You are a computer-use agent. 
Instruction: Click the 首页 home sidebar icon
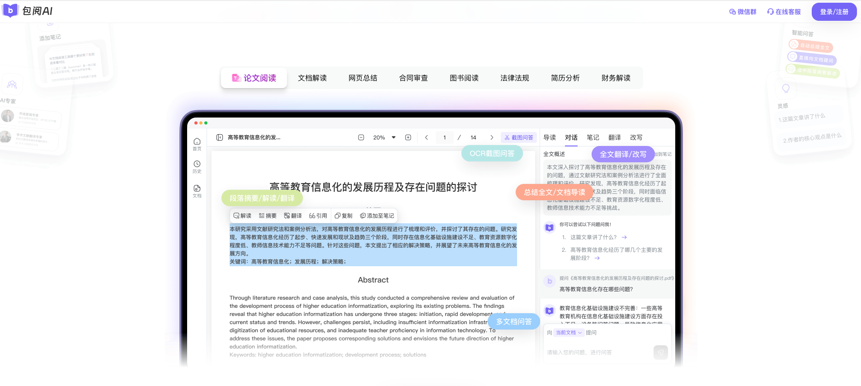tap(197, 144)
